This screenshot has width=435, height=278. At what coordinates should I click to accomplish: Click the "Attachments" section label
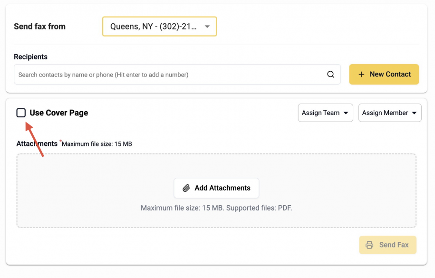pos(37,144)
